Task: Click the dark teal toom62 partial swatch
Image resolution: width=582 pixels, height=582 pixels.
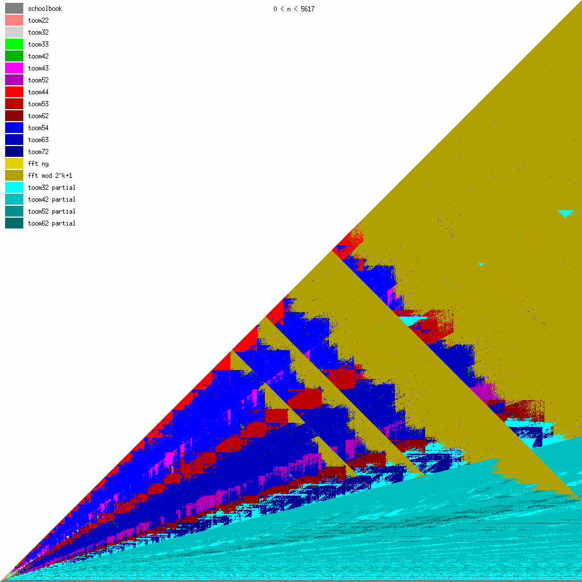Action: [14, 223]
